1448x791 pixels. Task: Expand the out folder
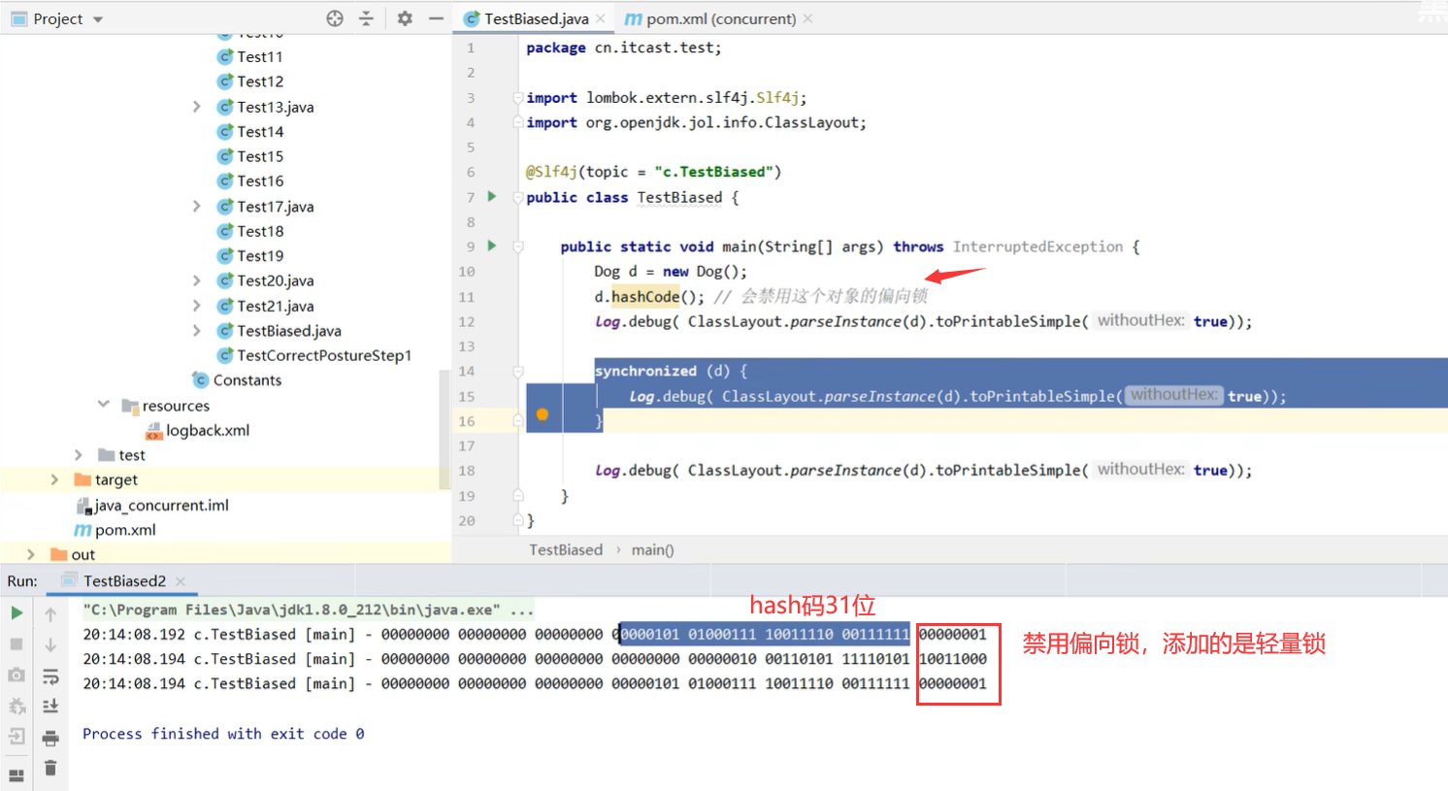point(31,554)
